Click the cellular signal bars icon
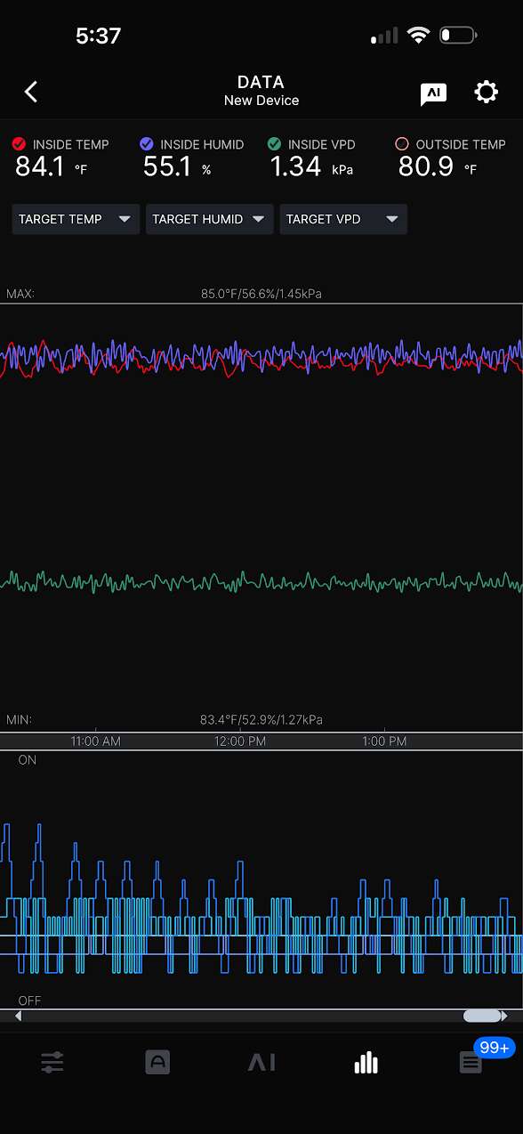The image size is (523, 1134). click(x=384, y=36)
